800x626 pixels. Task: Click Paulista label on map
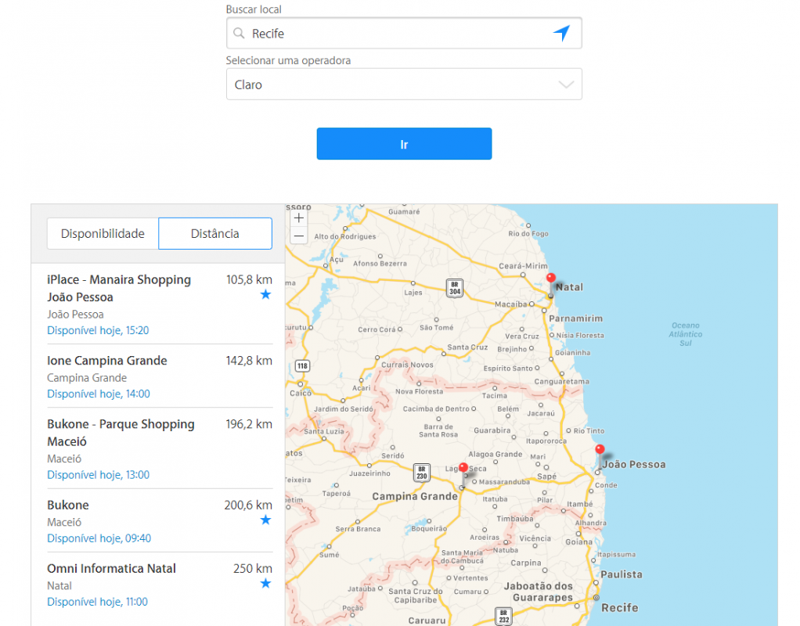click(x=622, y=574)
